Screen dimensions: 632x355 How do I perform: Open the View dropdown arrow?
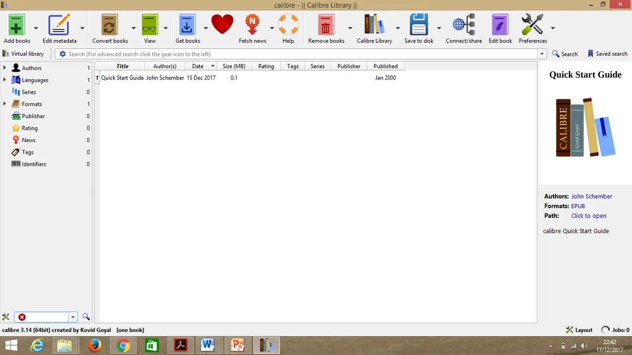[165, 28]
